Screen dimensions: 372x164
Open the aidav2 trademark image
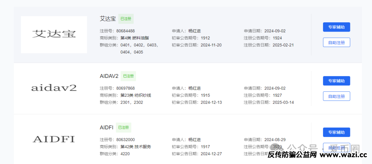tap(54, 88)
